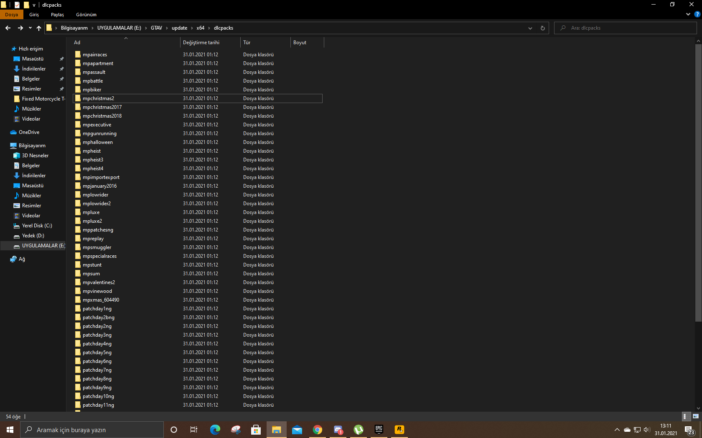
Task: Open Yerel Disk (C:) drive
Action: point(37,226)
